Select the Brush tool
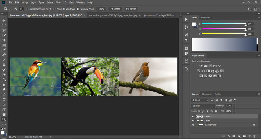The image size is (261, 139). [4, 60]
